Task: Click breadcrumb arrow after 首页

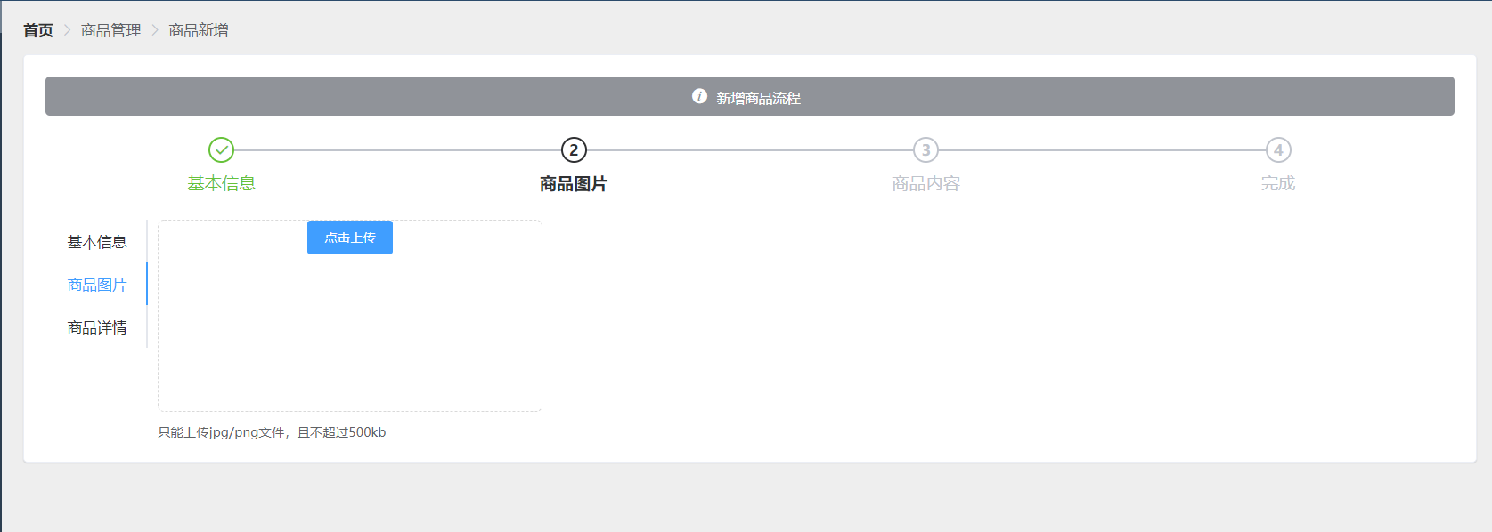Action: pos(67,30)
